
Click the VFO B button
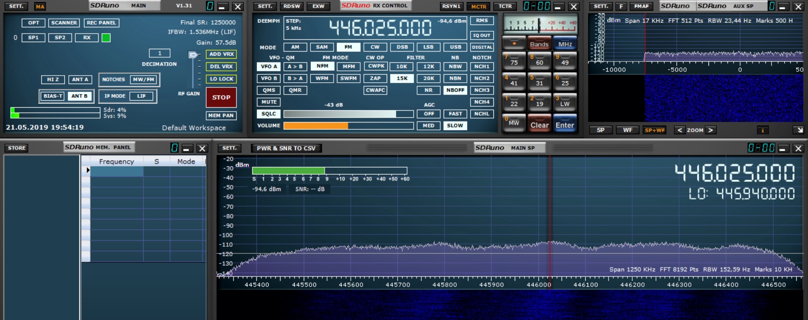[269, 78]
